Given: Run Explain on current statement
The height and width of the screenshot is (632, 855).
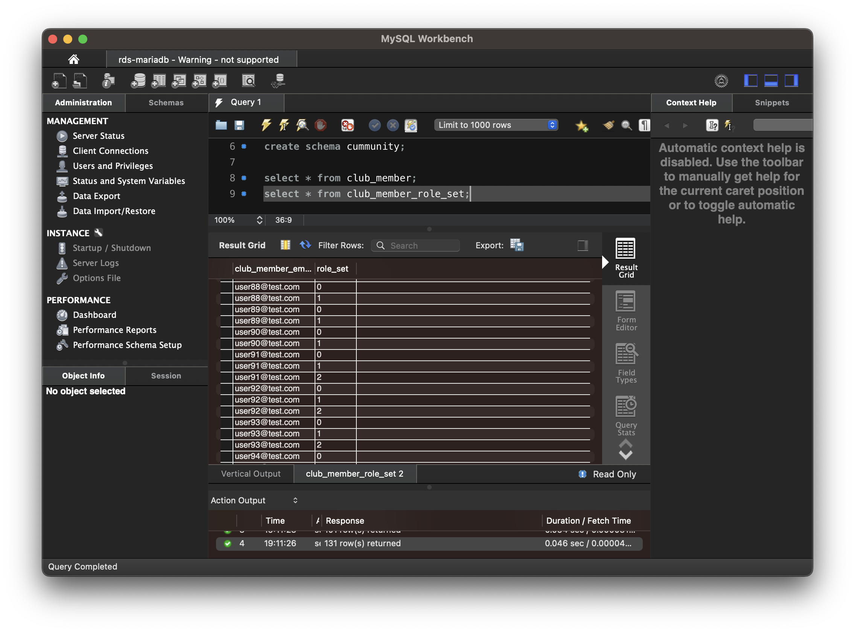Looking at the screenshot, I should (x=302, y=125).
